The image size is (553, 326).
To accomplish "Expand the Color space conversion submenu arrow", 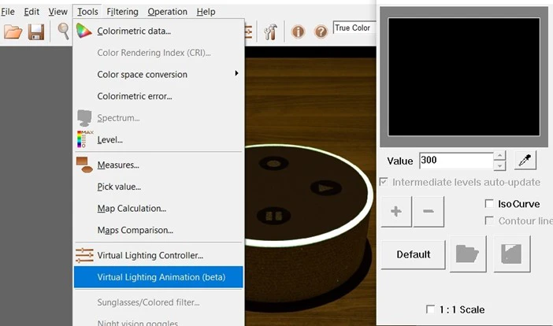I will [236, 73].
